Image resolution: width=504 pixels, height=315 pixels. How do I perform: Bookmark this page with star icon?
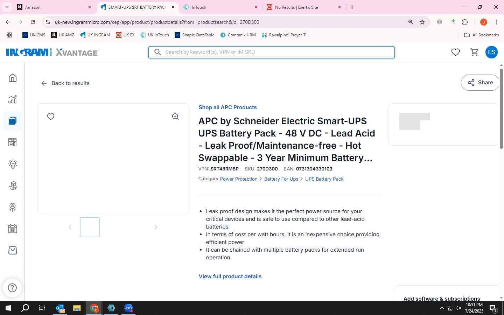422,22
